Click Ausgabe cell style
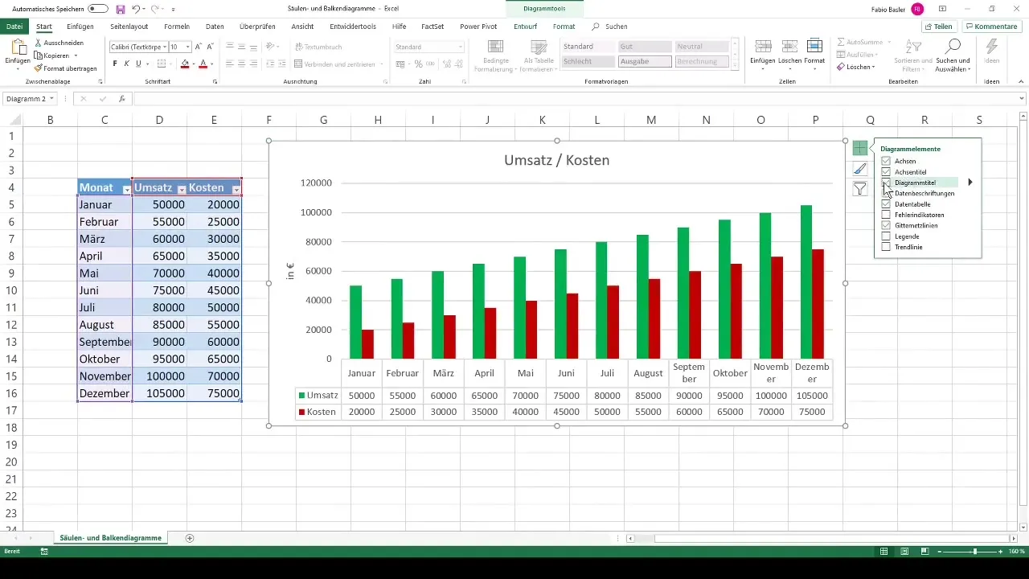 click(x=645, y=61)
